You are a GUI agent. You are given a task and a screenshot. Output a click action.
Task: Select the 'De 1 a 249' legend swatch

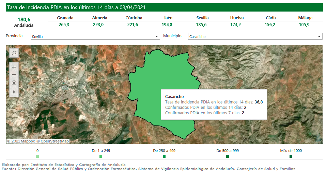point(101,156)
